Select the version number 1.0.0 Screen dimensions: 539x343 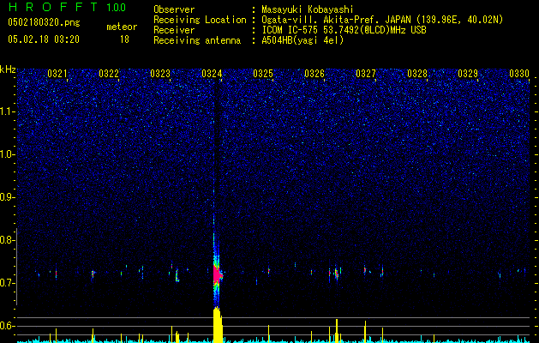(116, 8)
